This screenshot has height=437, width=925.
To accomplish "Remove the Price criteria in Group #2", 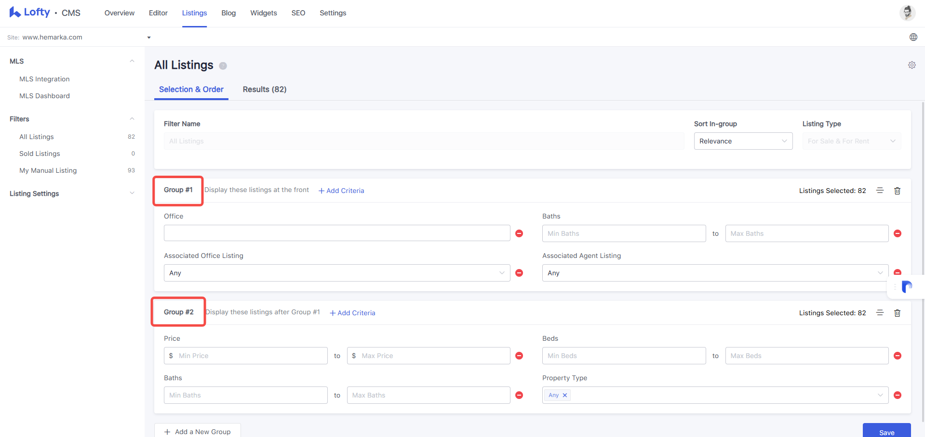I will [519, 356].
